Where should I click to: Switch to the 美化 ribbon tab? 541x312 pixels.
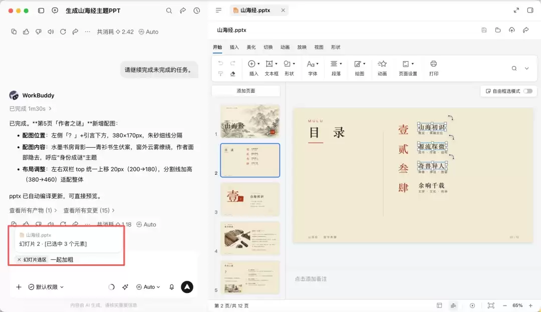[251, 47]
